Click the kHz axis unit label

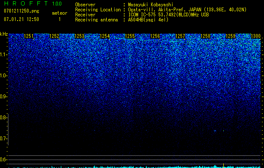[x=4, y=34]
